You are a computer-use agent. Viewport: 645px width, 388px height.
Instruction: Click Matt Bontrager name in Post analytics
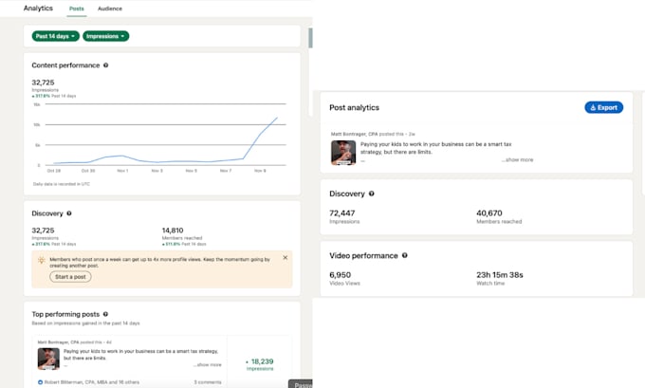(x=354, y=134)
